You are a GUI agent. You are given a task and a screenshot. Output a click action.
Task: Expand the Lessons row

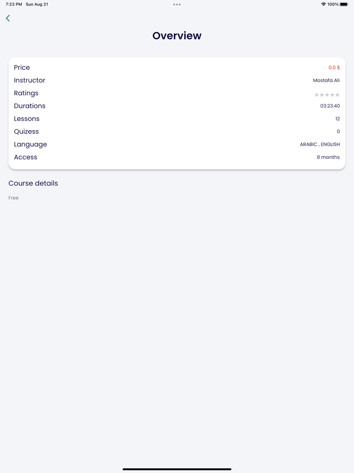[x=177, y=118]
